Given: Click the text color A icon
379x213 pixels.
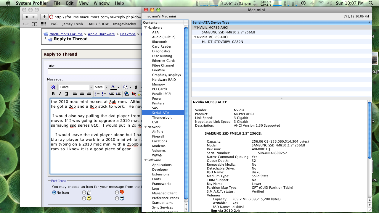Looking at the screenshot, I should click(x=113, y=87).
